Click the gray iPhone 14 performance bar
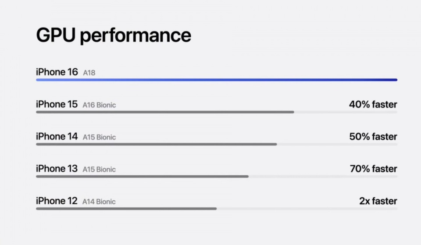Viewport: 421px width, 245px height. click(156, 144)
